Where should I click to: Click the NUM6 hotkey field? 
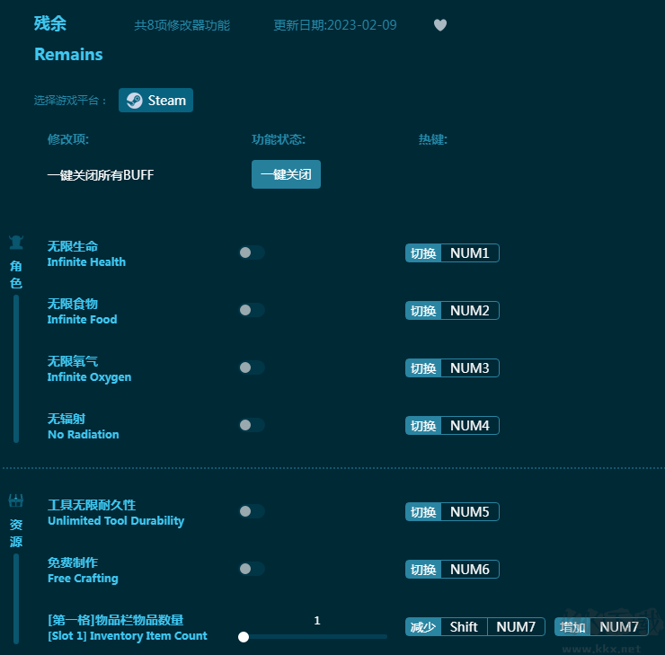tap(469, 570)
